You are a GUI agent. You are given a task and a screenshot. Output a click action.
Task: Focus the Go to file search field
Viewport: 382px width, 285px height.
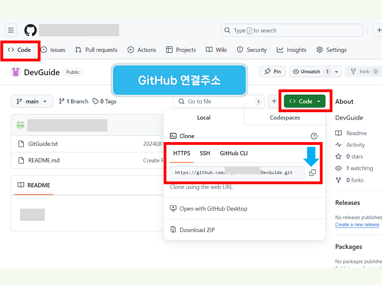pos(219,101)
